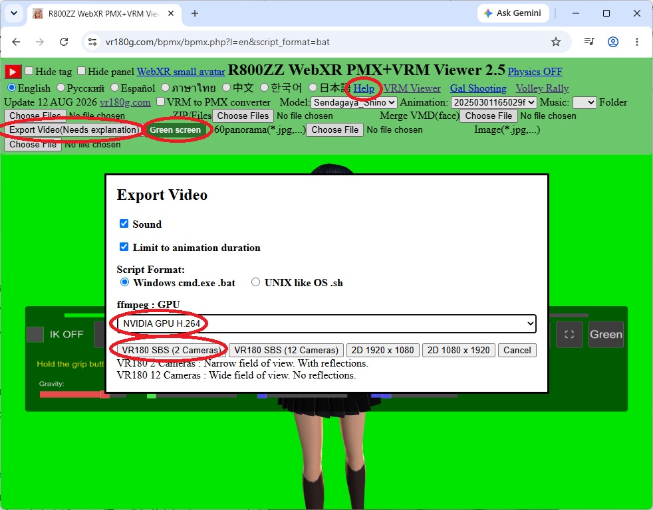Enable VRM to PMX converter checkbox
The height and width of the screenshot is (510, 653).
click(x=160, y=102)
